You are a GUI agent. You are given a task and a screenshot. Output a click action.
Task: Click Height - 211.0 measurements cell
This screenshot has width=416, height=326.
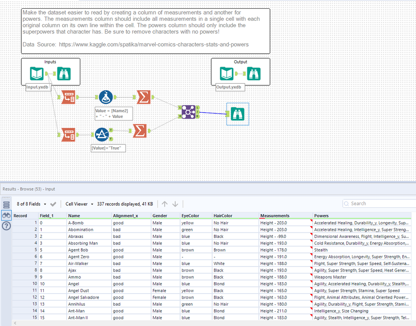[x=286, y=311]
